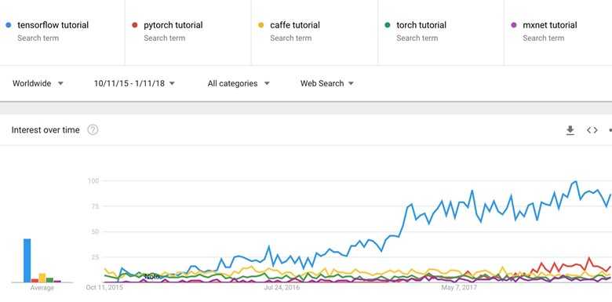612x302 pixels.
Task: Select the tensorflow tutorial search term
Action: 53,25
